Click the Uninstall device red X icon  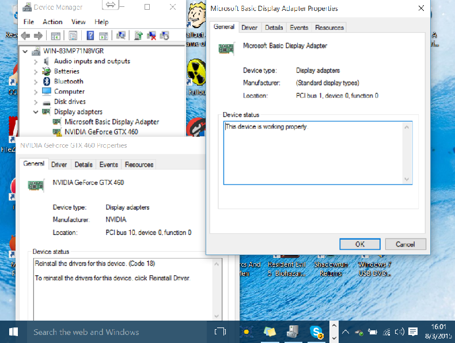pos(151,36)
